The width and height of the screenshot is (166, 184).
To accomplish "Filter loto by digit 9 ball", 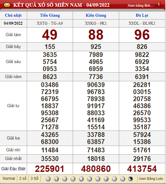I will click(123, 179).
